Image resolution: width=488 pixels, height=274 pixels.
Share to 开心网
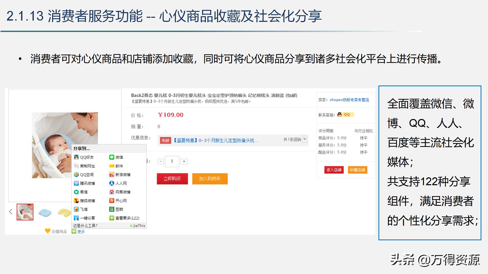(119, 200)
